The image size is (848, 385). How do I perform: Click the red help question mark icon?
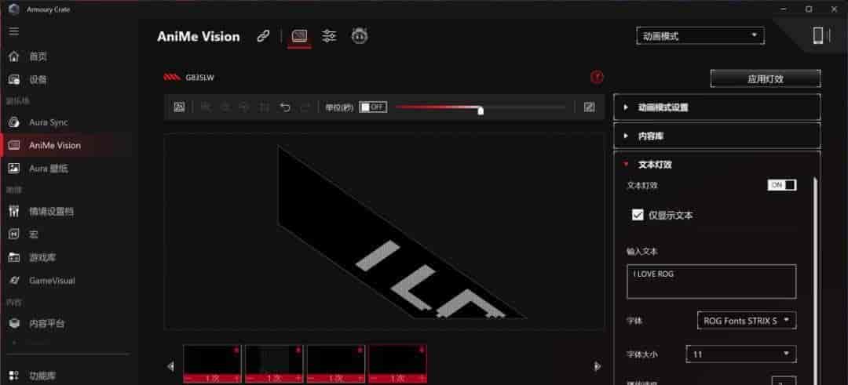point(597,77)
